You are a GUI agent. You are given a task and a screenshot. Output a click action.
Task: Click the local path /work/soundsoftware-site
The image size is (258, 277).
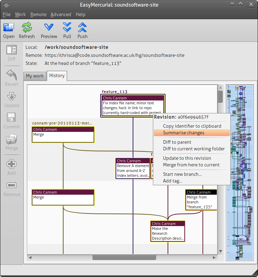tap(76, 47)
